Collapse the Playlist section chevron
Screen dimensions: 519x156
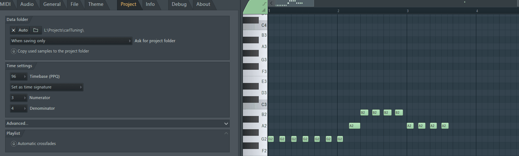226,133
